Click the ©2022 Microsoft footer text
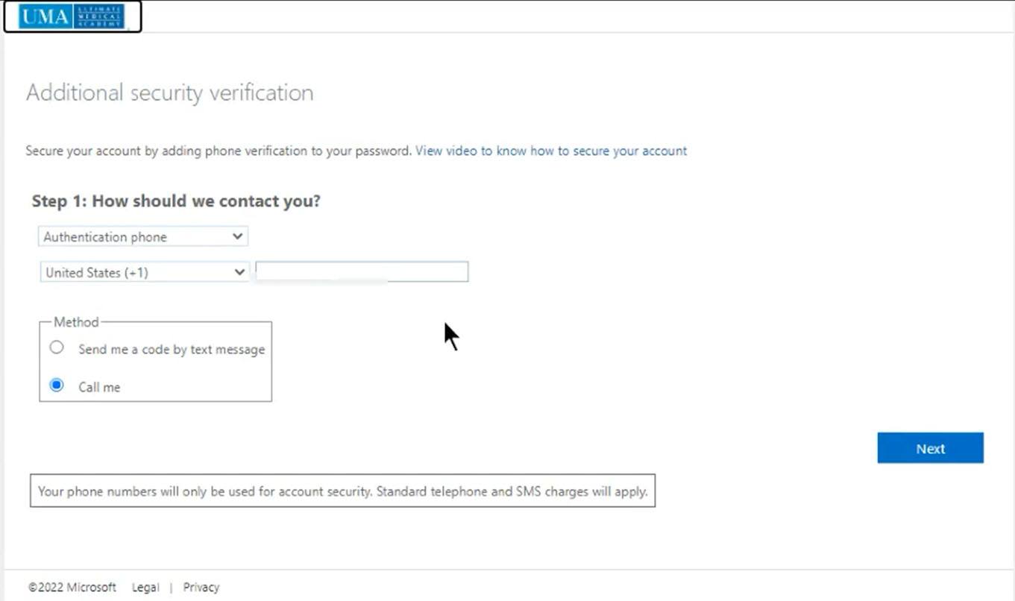The width and height of the screenshot is (1015, 601). click(72, 588)
